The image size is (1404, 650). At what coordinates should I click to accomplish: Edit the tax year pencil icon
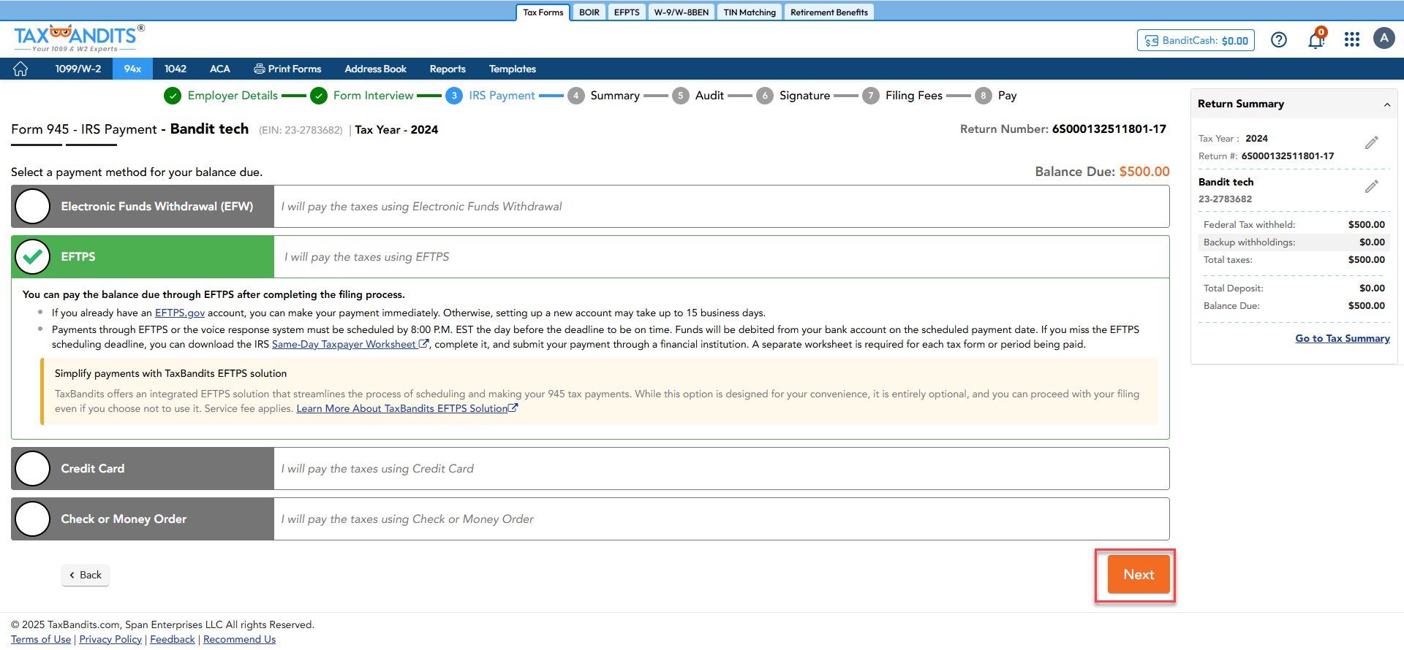[x=1372, y=142]
